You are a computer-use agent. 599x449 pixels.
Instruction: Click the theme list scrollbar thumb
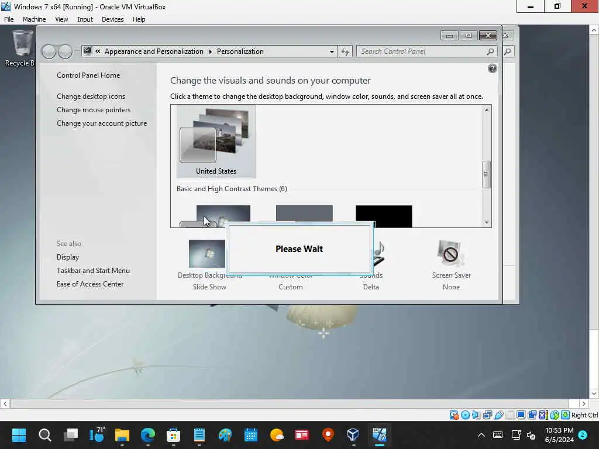[x=486, y=174]
